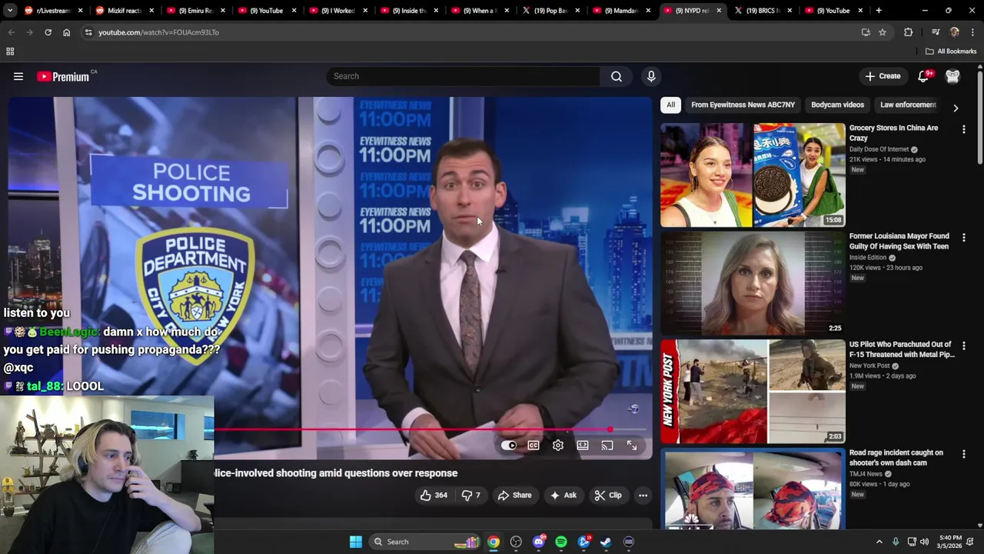Image resolution: width=984 pixels, height=554 pixels.
Task: Click the Create button
Action: point(882,76)
